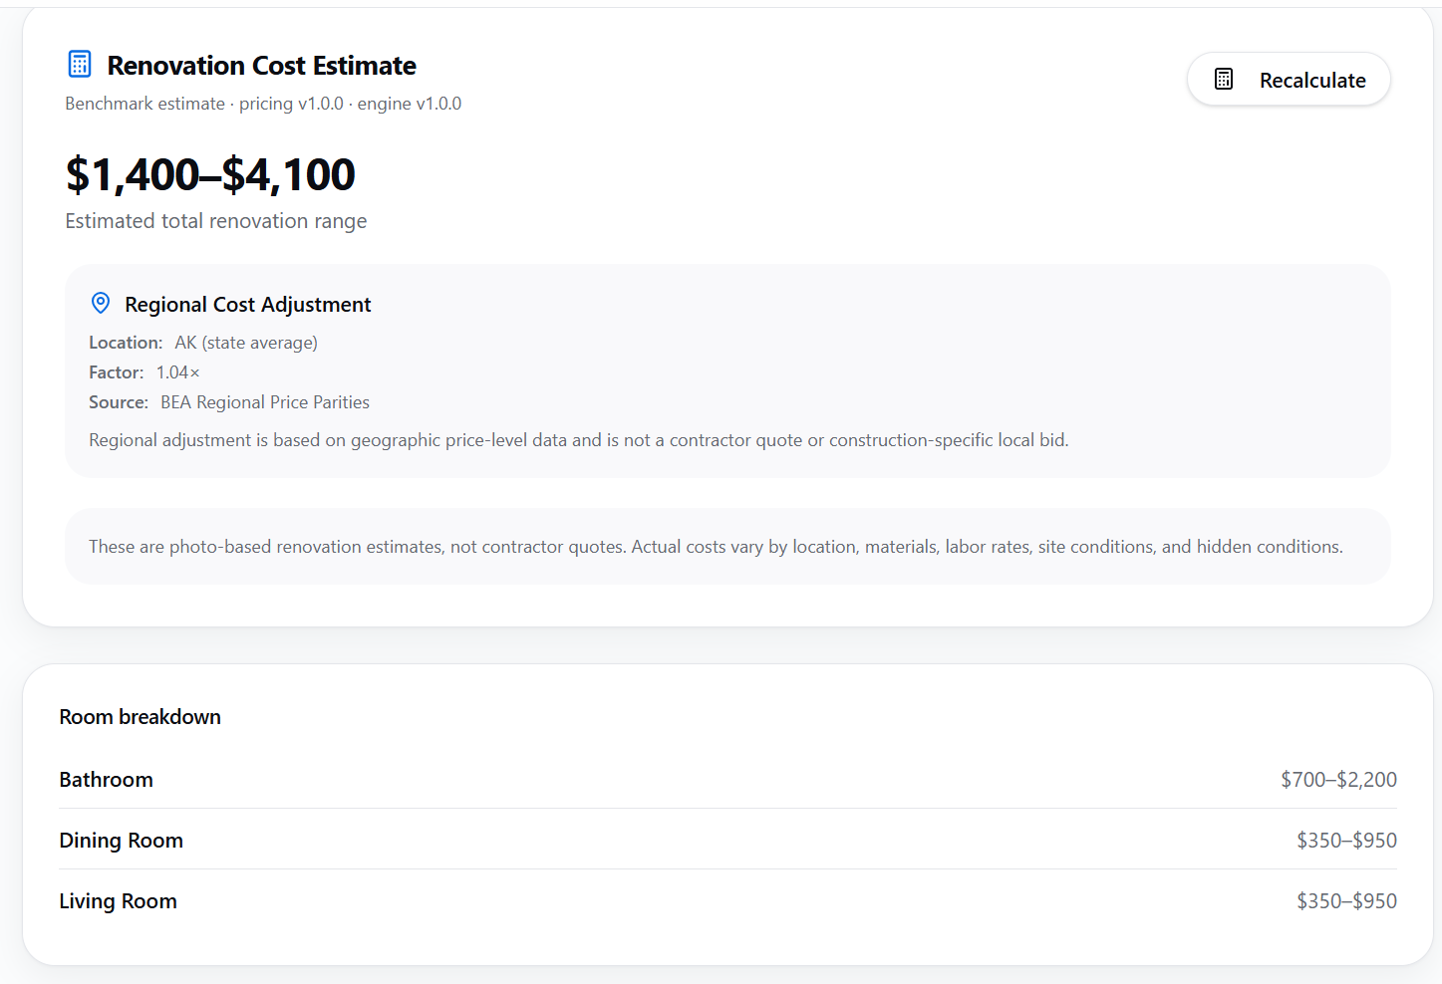This screenshot has width=1442, height=984.
Task: Click the 1.04× factor value
Action: coord(178,372)
